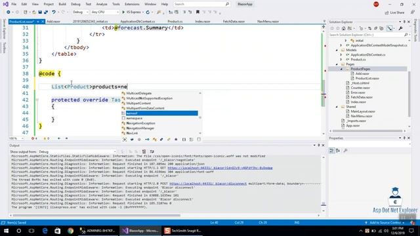Image resolution: width=420 pixels, height=236 pixels.
Task: Click the Visual Studio search box
Action: point(201,5)
